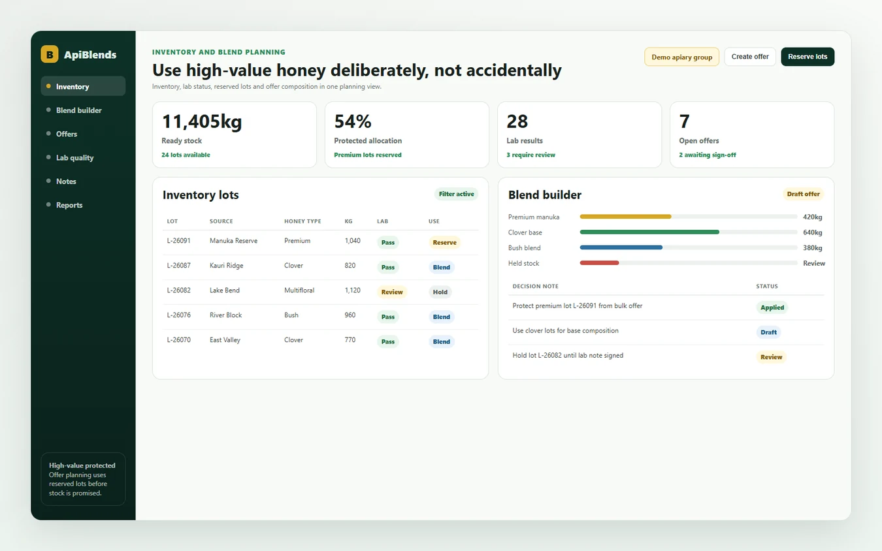This screenshot has width=882, height=551.
Task: Open the Lab results 28 card
Action: pyautogui.click(x=580, y=134)
